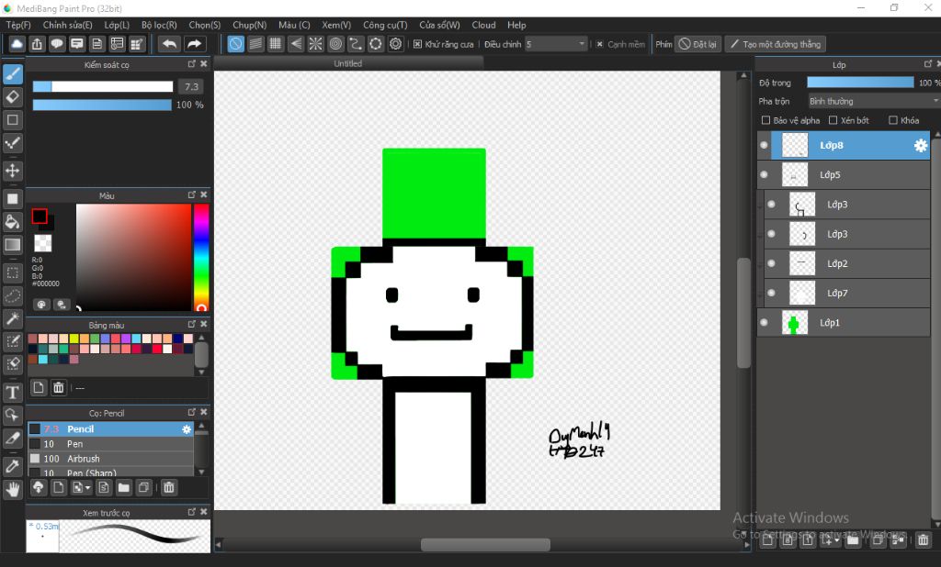Select the Airbrush brush
Image resolution: width=941 pixels, height=567 pixels.
point(111,459)
